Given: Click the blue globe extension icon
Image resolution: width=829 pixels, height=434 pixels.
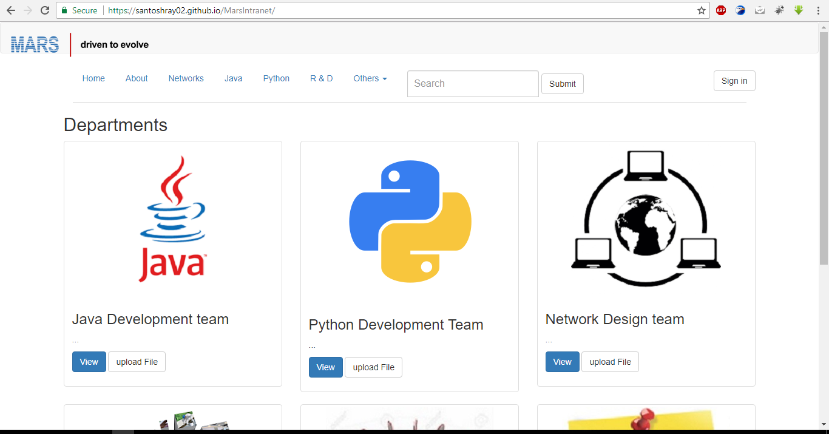Looking at the screenshot, I should pos(740,10).
